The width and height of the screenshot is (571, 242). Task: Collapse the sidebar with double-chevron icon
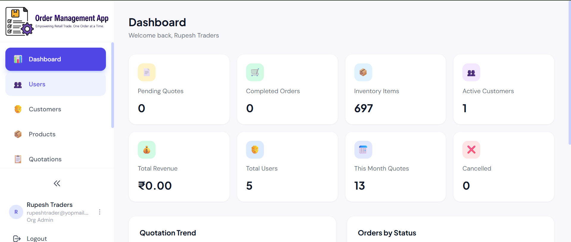(57, 183)
